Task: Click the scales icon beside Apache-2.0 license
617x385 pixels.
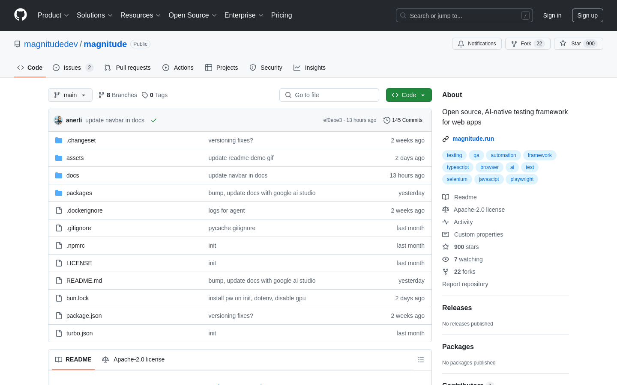Action: click(446, 210)
